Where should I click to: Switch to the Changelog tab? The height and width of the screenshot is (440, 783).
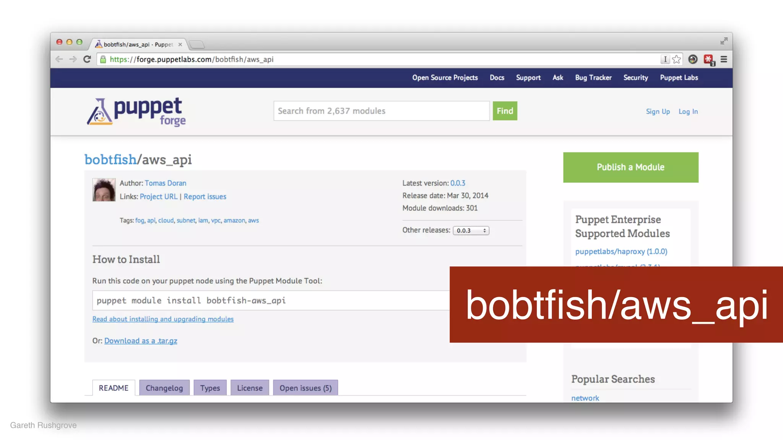click(164, 388)
